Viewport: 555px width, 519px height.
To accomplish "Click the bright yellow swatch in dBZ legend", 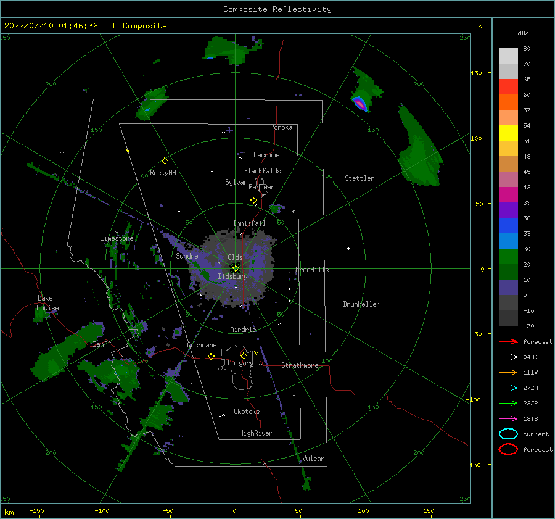I will 508,133.
